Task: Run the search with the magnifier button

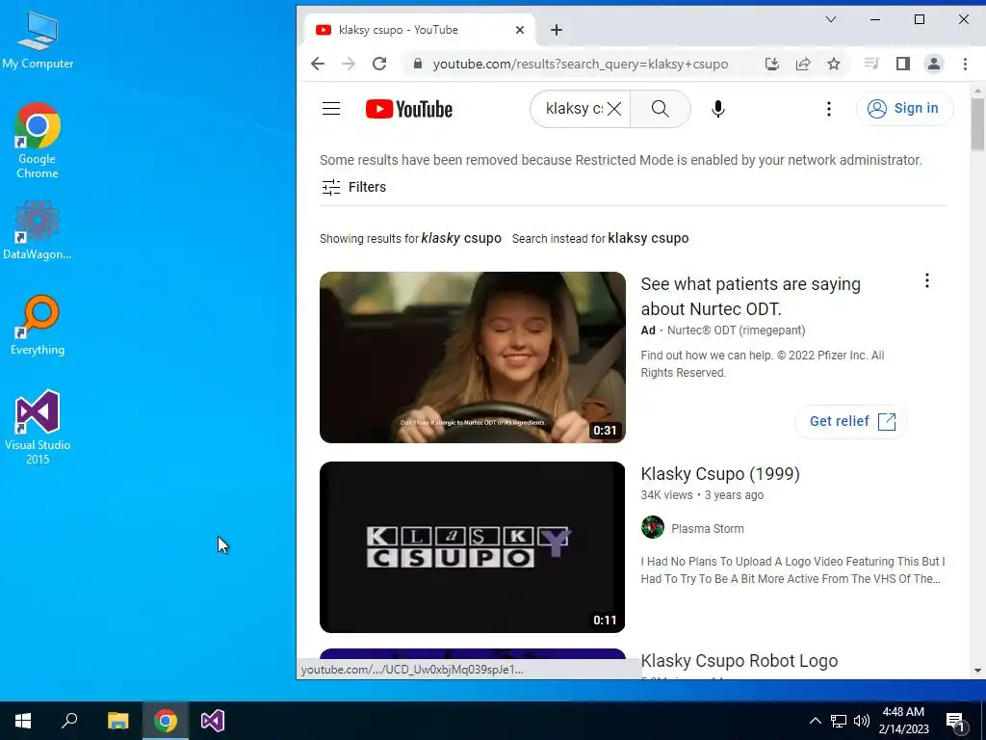Action: (x=661, y=109)
